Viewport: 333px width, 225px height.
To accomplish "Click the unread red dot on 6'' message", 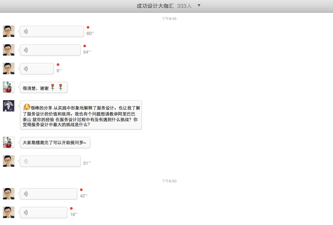I will click(58, 65).
